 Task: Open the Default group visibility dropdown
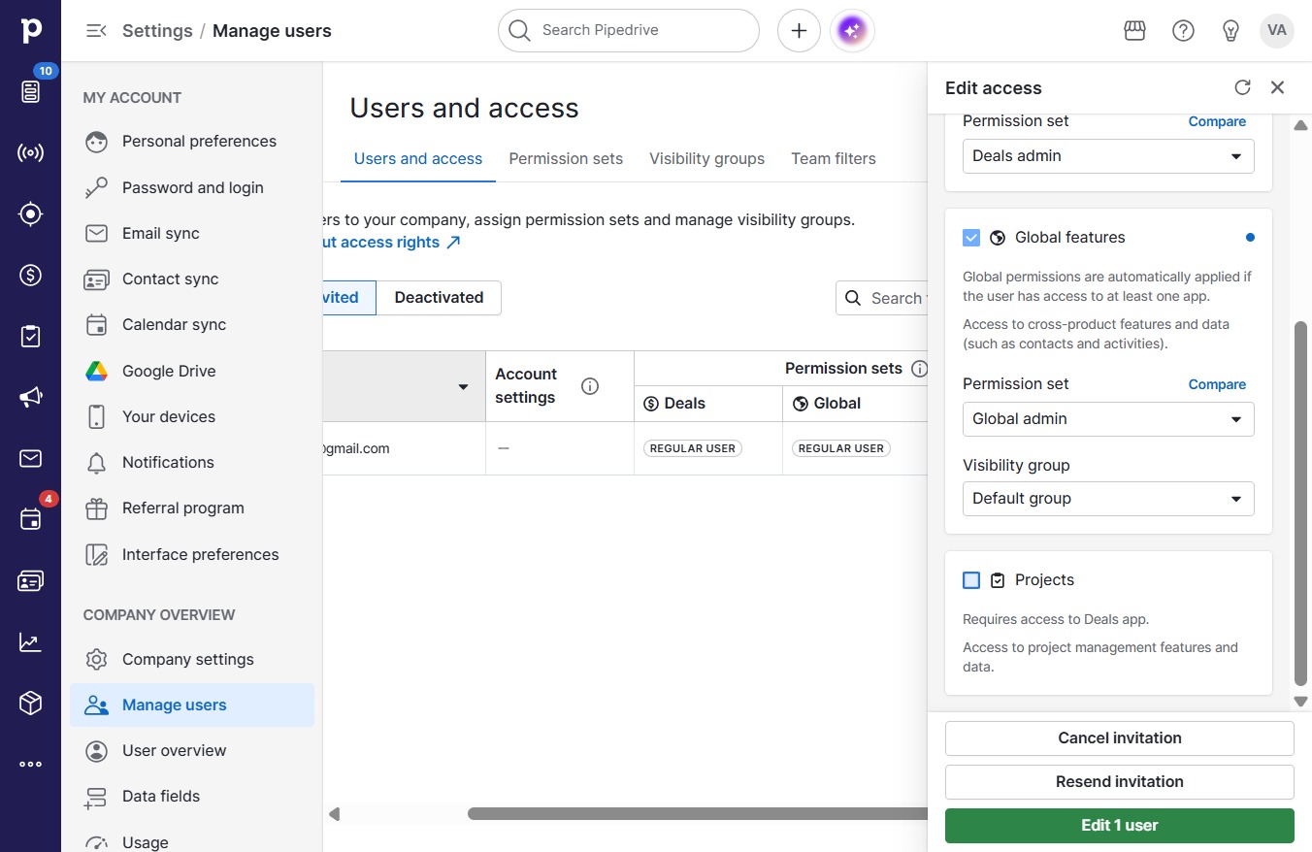click(1108, 499)
